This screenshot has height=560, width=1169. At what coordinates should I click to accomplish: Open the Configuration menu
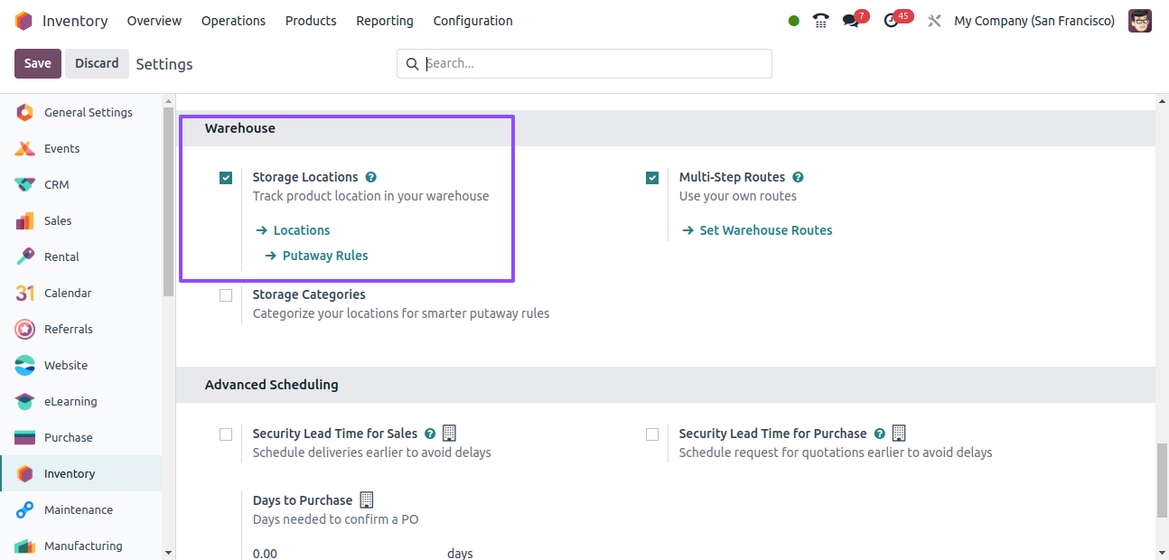click(472, 21)
